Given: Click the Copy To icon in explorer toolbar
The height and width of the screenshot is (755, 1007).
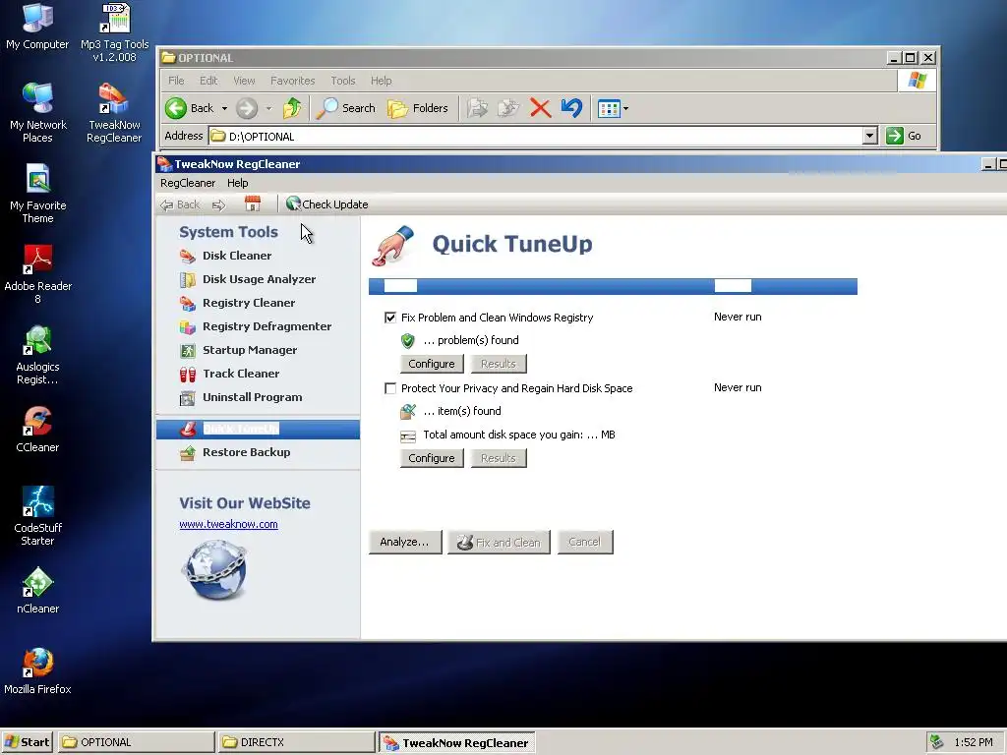Looking at the screenshot, I should (508, 108).
